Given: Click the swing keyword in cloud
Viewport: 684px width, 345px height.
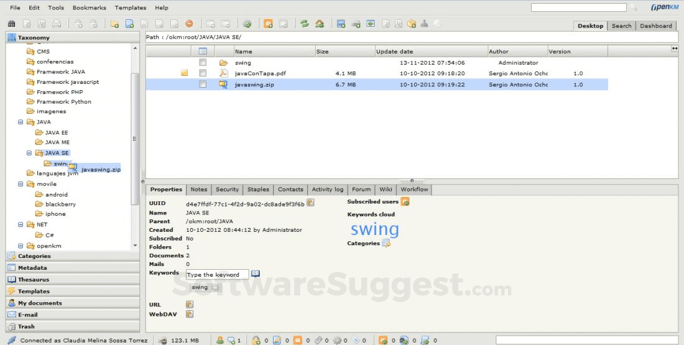Looking at the screenshot, I should [374, 229].
